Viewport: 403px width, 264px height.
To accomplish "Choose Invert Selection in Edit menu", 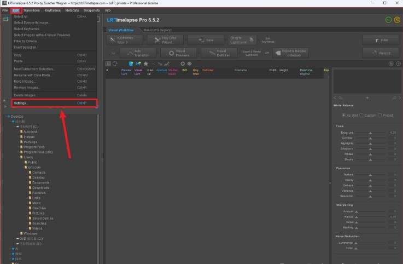I will pyautogui.click(x=54, y=48).
